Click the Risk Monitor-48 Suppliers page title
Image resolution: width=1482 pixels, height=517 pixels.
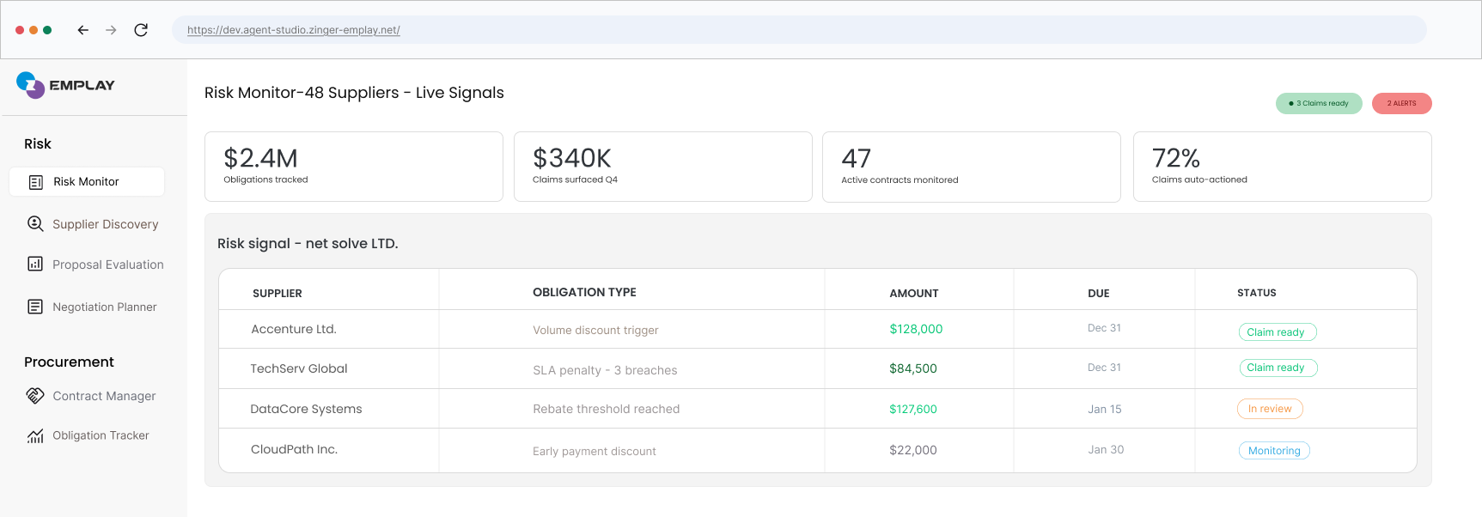[x=354, y=93]
